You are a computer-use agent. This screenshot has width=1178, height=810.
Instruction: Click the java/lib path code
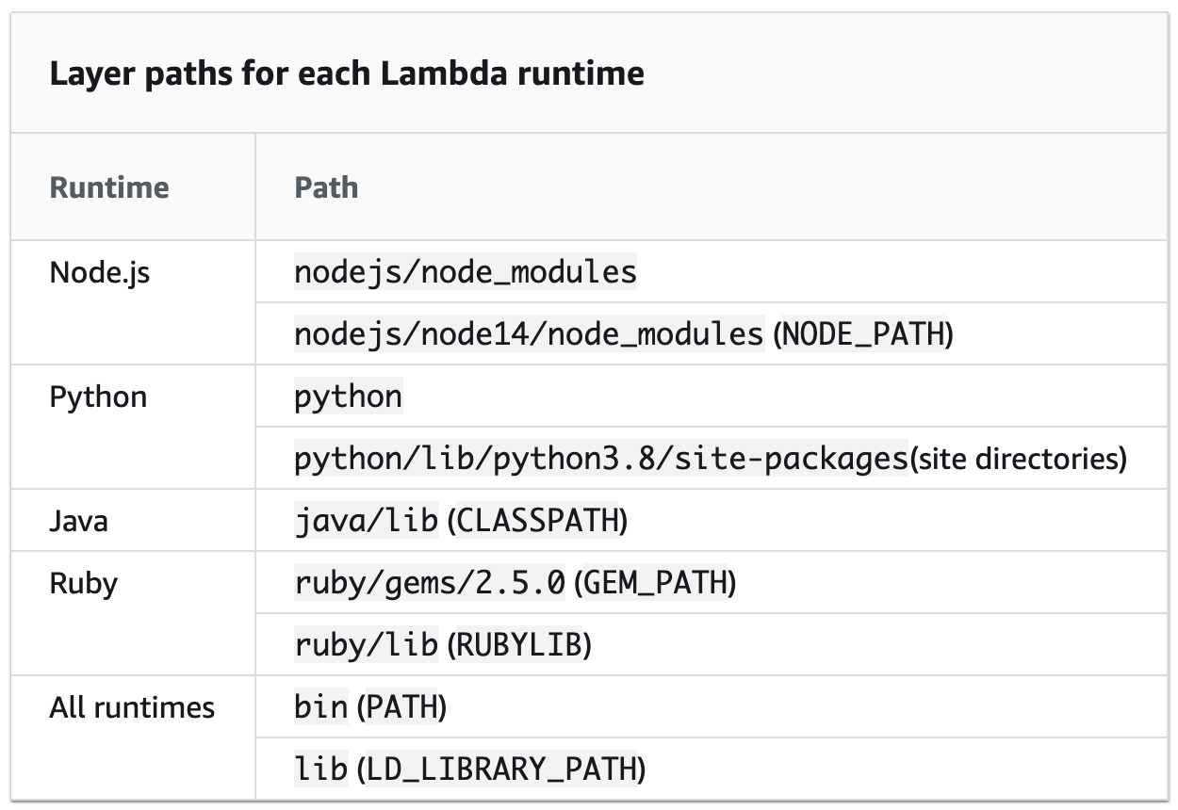point(366,520)
